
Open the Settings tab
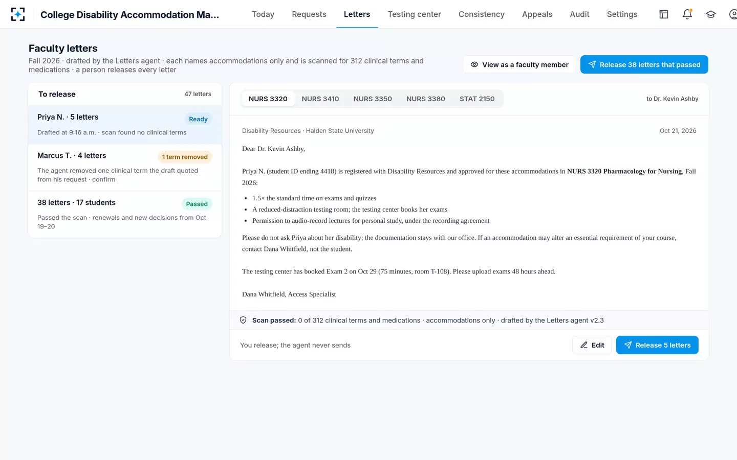(622, 14)
